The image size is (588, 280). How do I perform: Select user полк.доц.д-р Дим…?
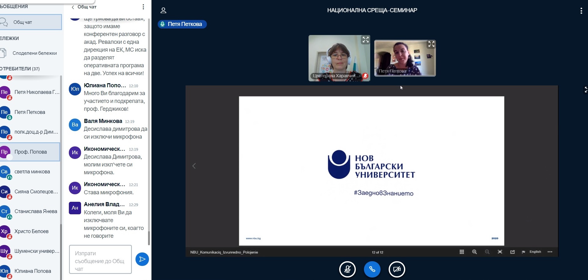[x=30, y=132]
